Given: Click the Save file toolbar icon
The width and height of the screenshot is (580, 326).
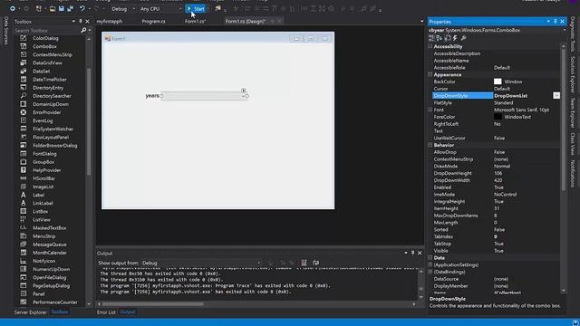Looking at the screenshot, I should (62, 8).
